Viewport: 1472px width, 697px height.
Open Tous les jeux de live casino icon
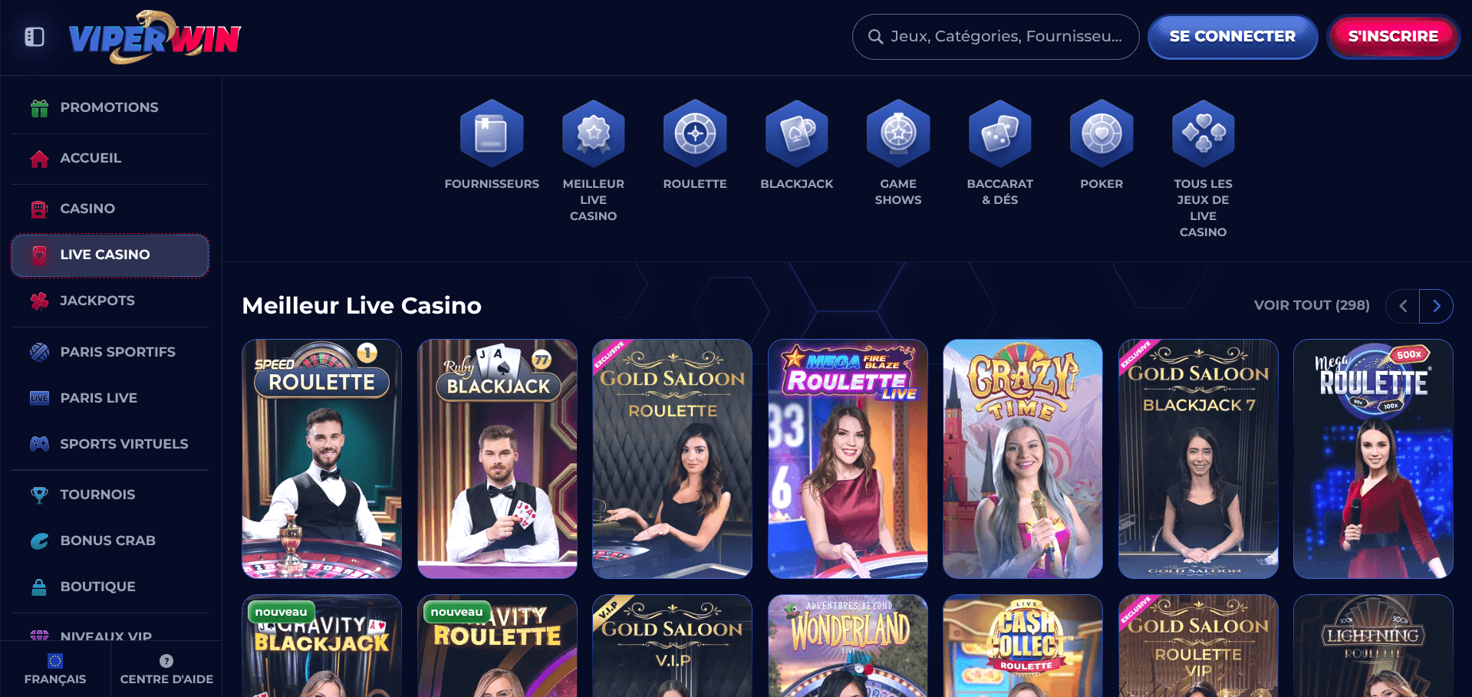(x=1204, y=133)
